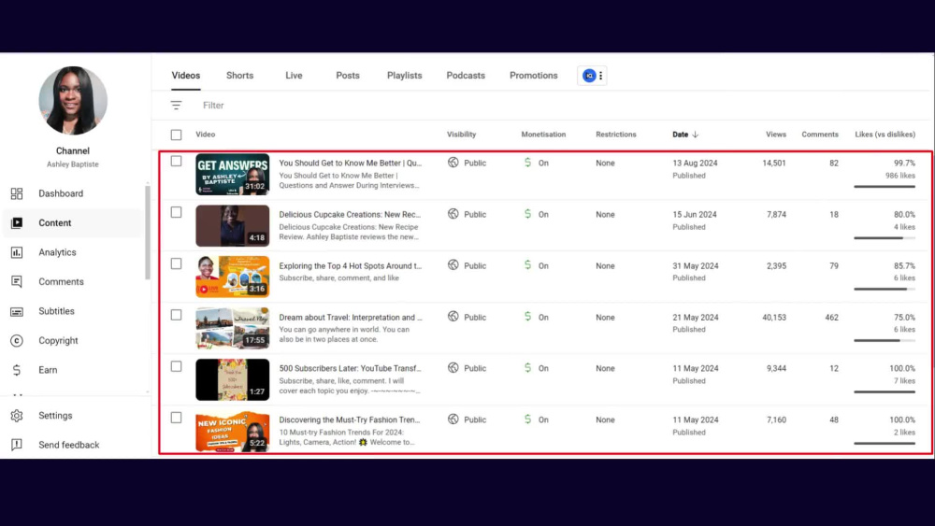
Task: Click monetisation dollar icon for Fashion Trends video
Action: pos(527,419)
